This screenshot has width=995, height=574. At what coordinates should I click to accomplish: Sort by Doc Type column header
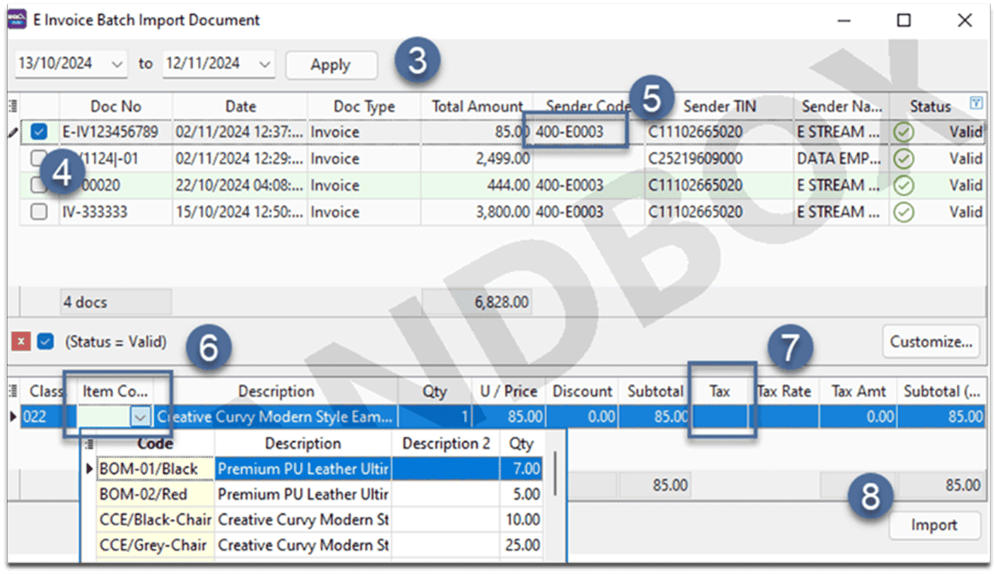coord(364,107)
